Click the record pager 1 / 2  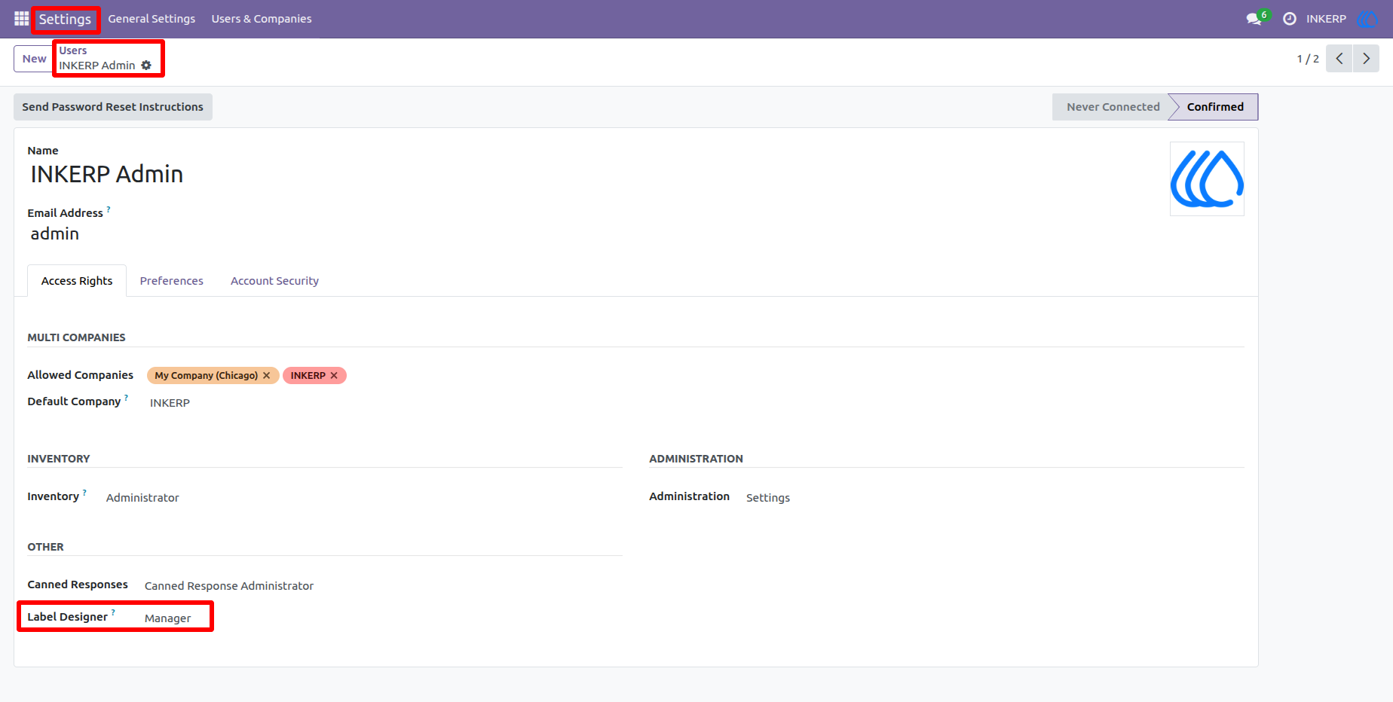(x=1308, y=59)
